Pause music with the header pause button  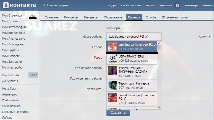tap(177, 6)
